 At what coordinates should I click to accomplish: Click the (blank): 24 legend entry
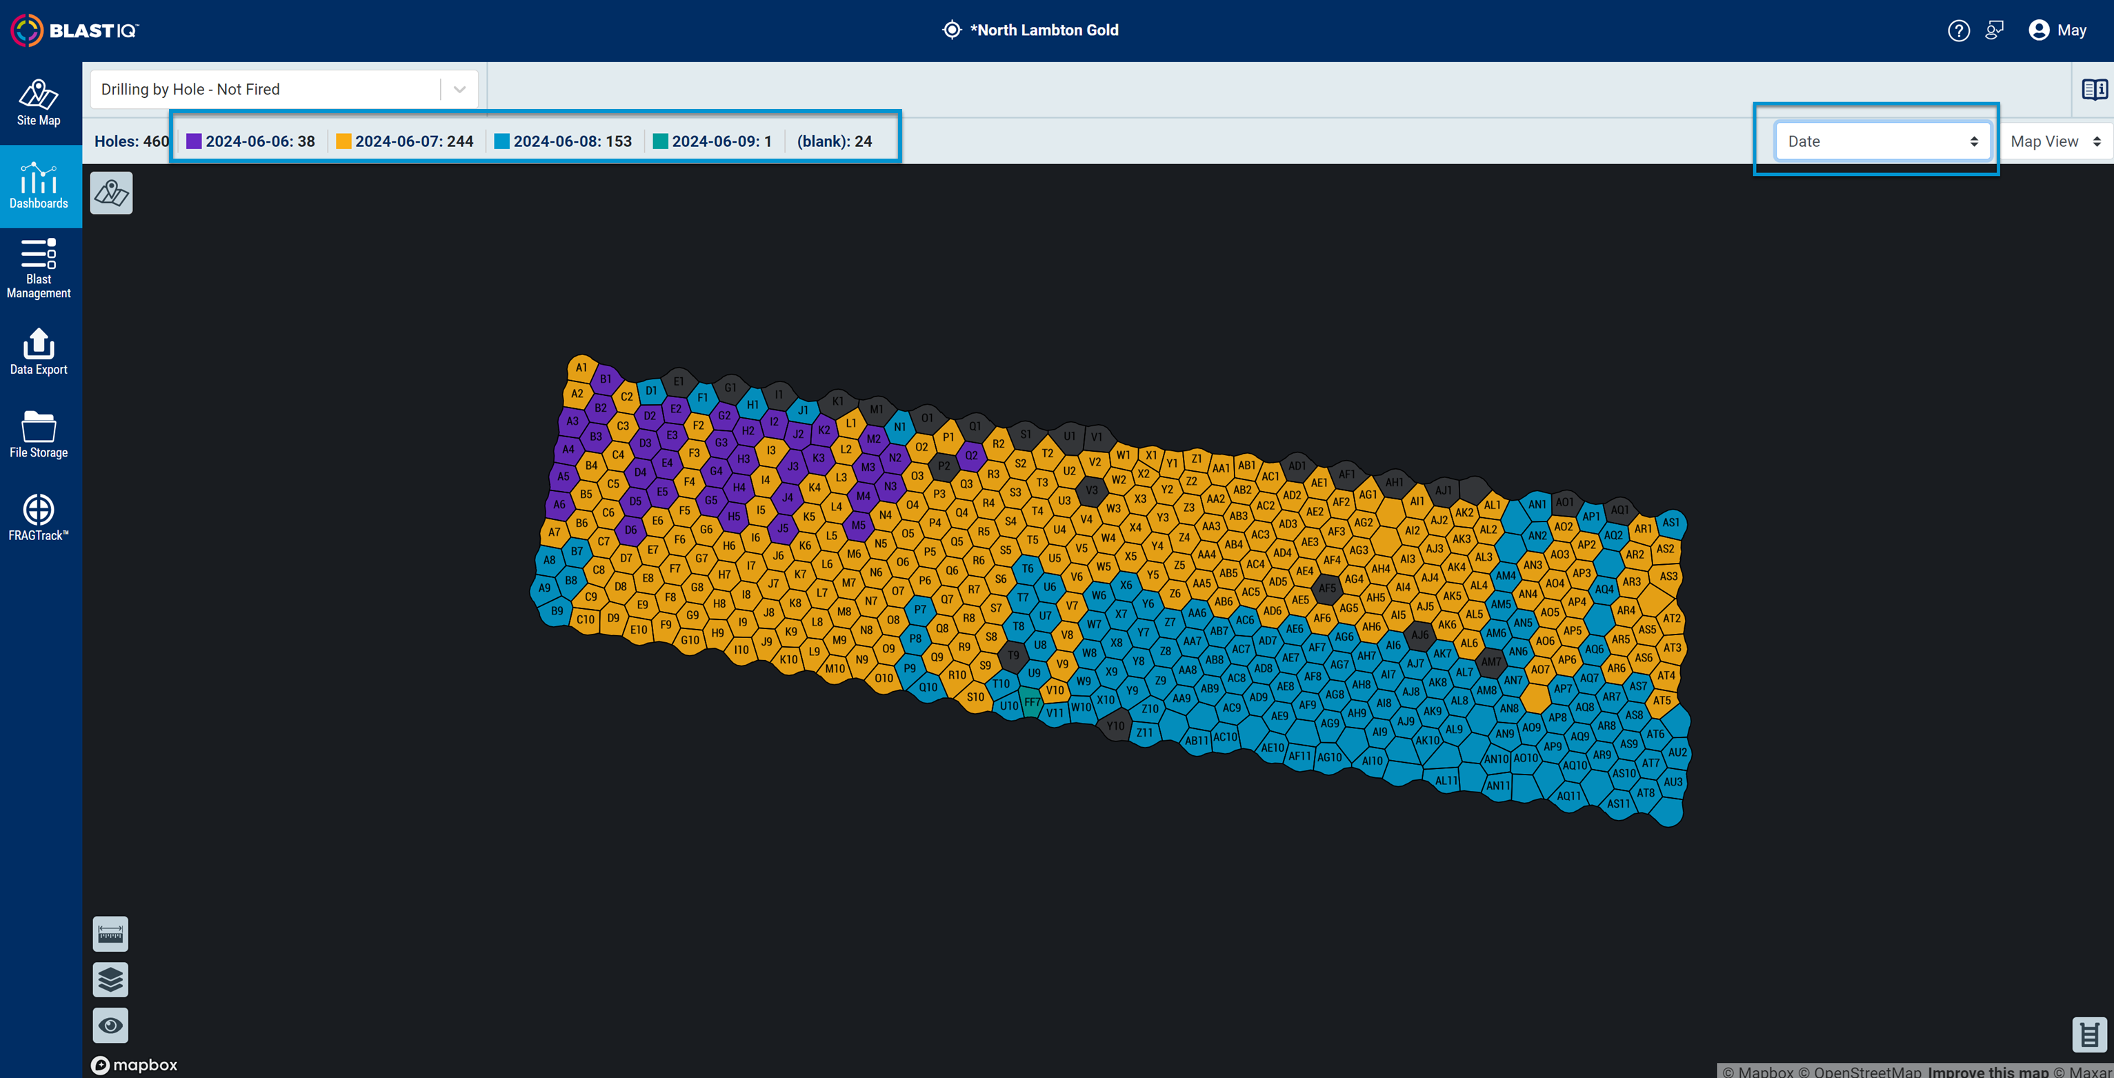(834, 141)
